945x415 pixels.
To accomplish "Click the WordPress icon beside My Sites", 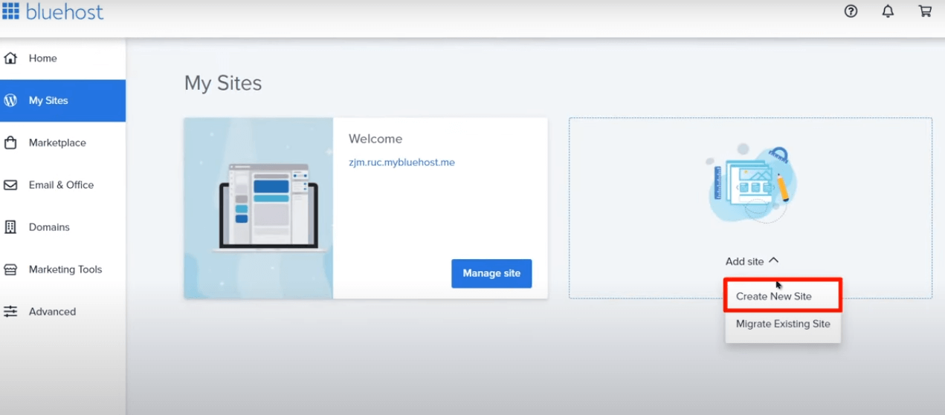I will tap(10, 100).
